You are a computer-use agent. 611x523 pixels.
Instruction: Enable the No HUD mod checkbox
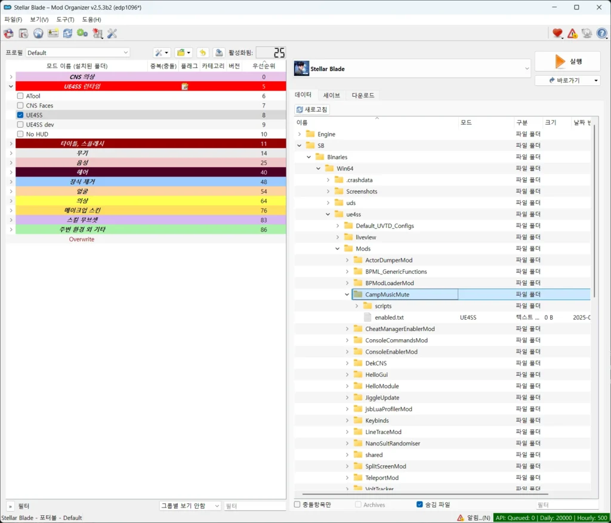click(x=20, y=134)
